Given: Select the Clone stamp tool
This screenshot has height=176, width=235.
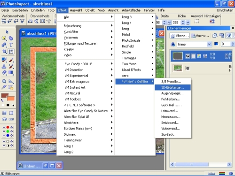Looking at the screenshot, I should click(x=4, y=66).
